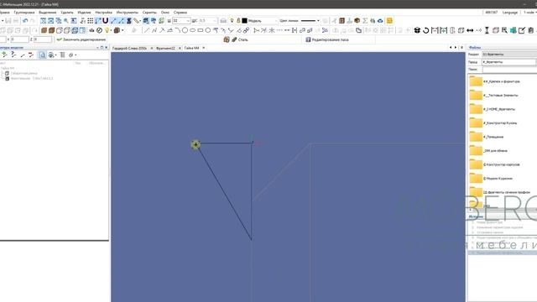Close the Гайка М4 document tab

click(204, 48)
